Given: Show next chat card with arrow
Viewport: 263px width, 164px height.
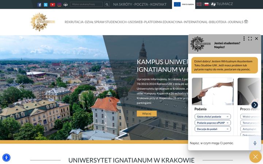Looking at the screenshot, I should pos(255,105).
